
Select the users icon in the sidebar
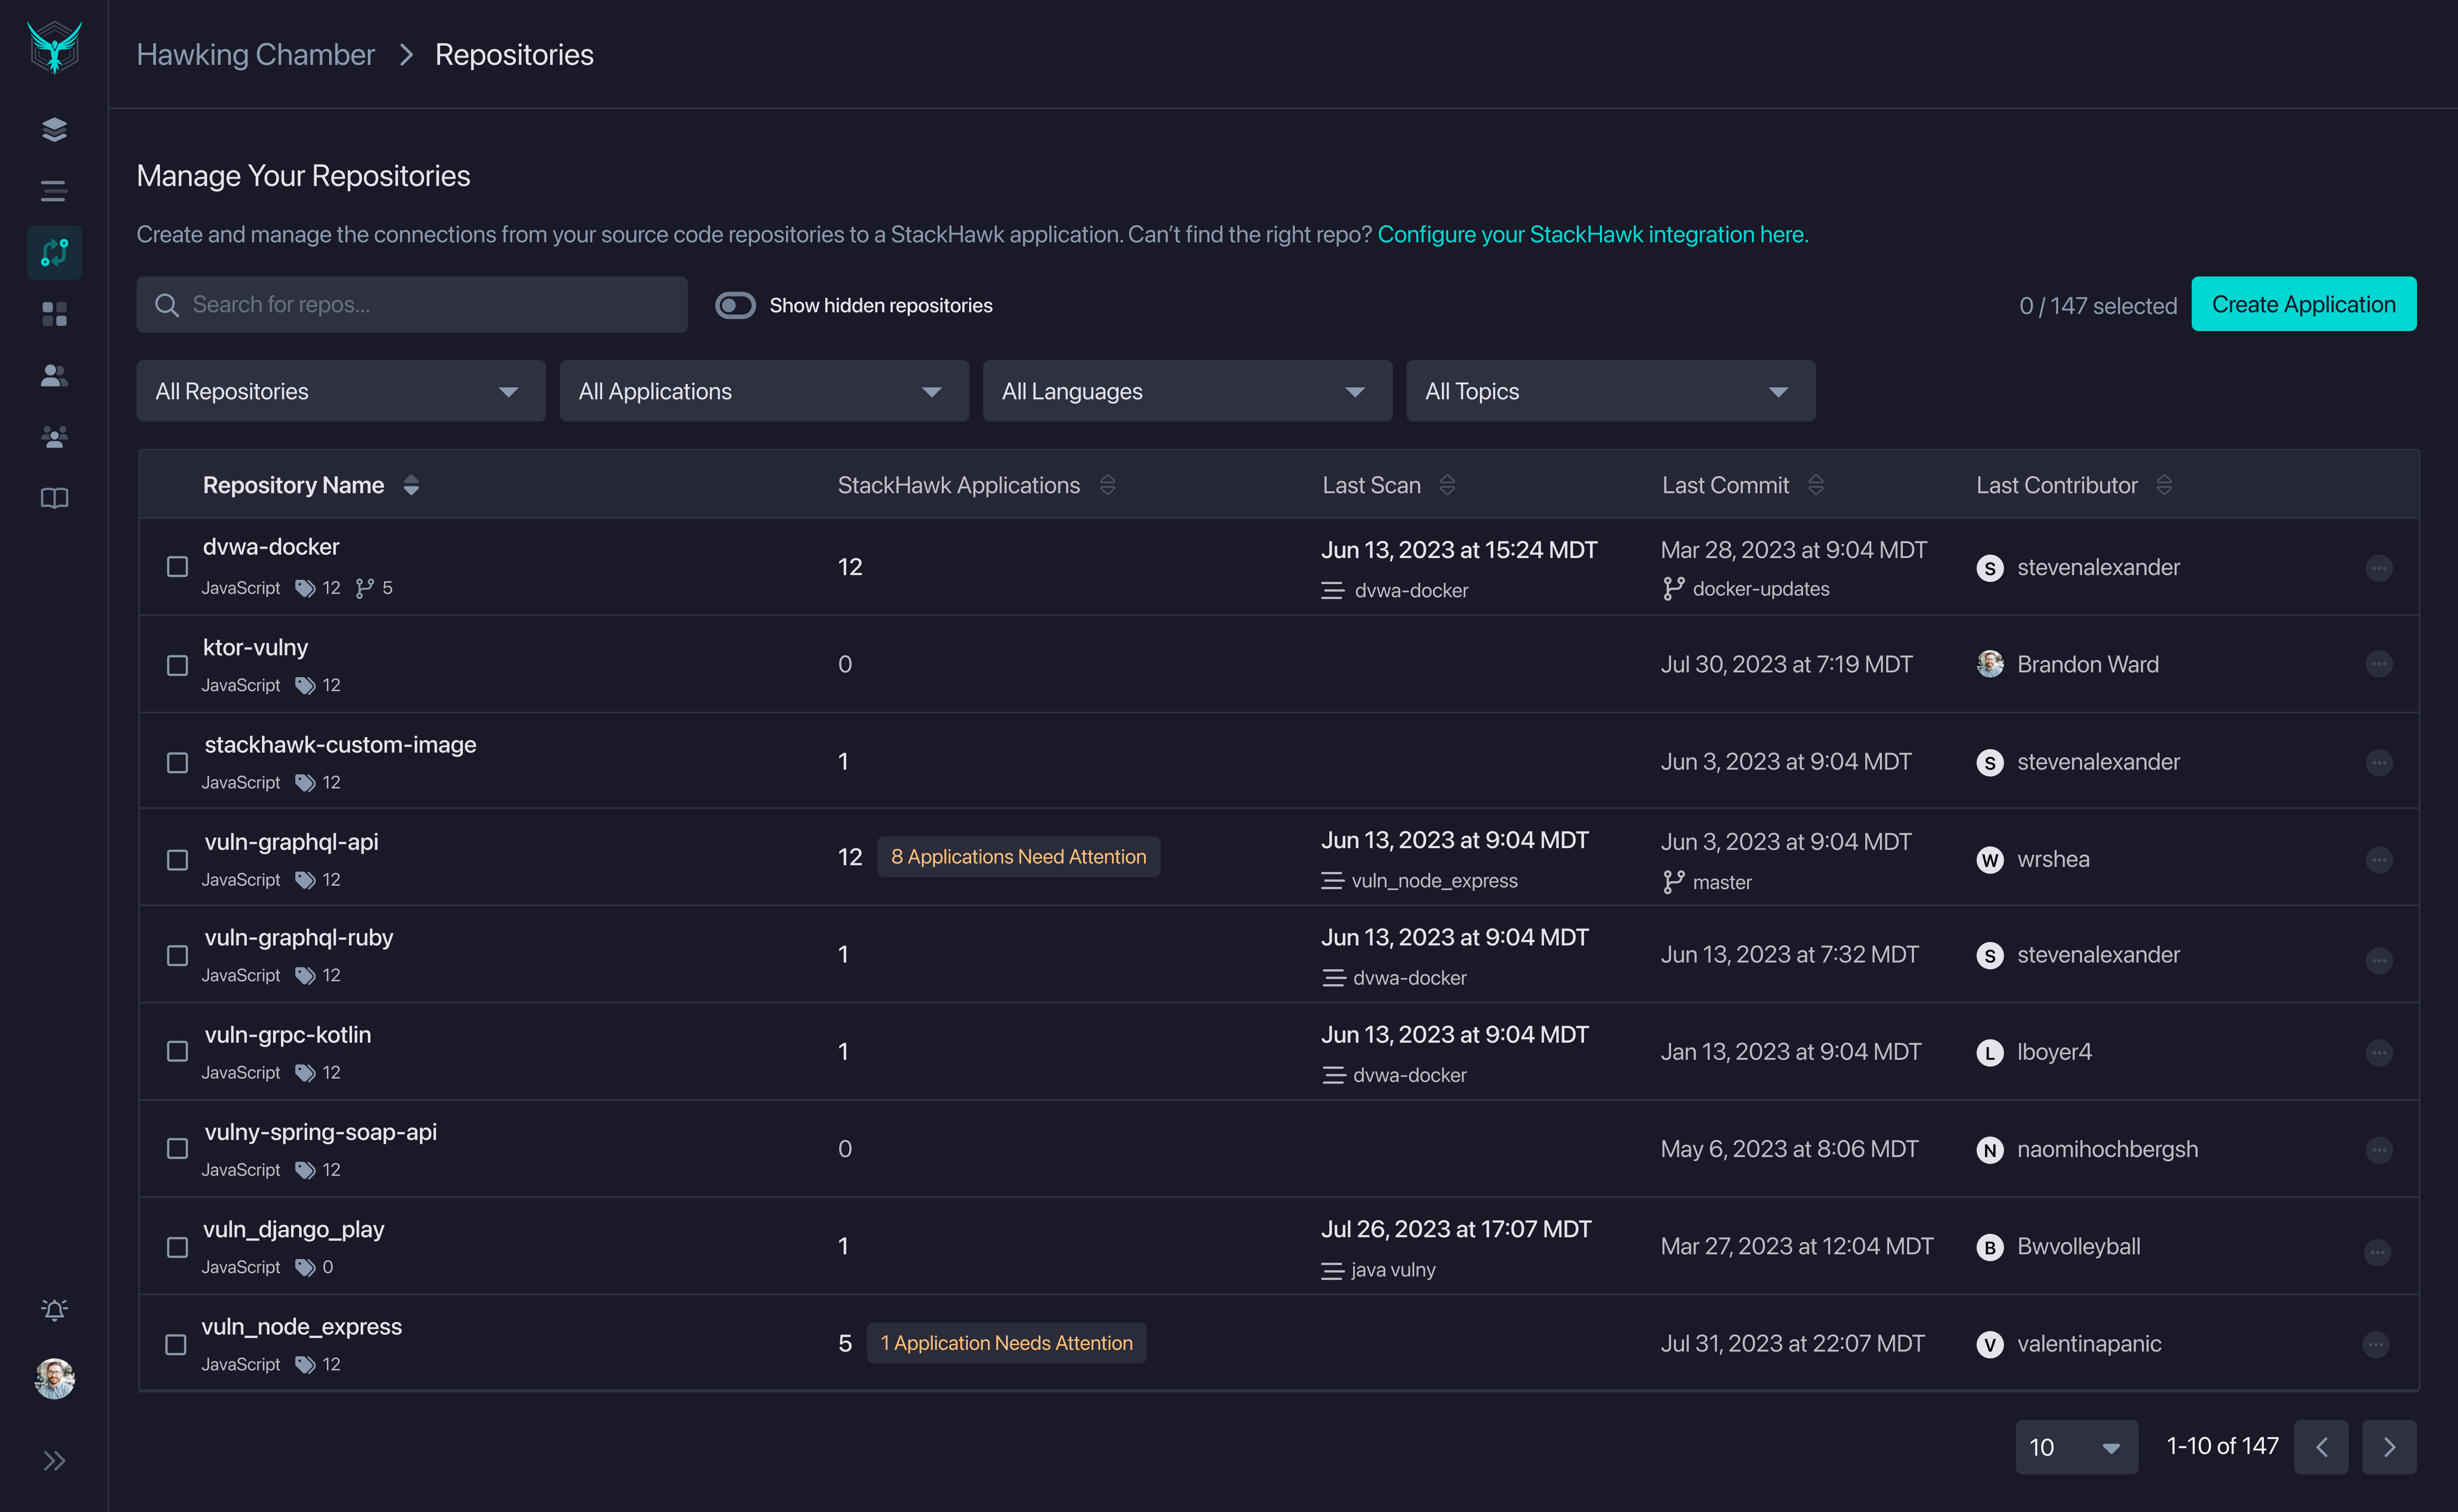pos(54,376)
